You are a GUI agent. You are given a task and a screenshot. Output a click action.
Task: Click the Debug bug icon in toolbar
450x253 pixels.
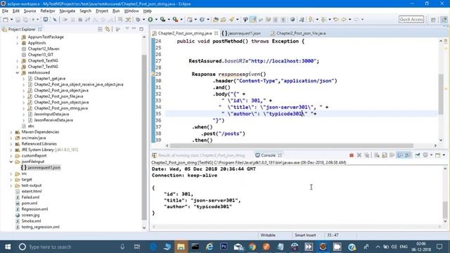[x=138, y=20]
